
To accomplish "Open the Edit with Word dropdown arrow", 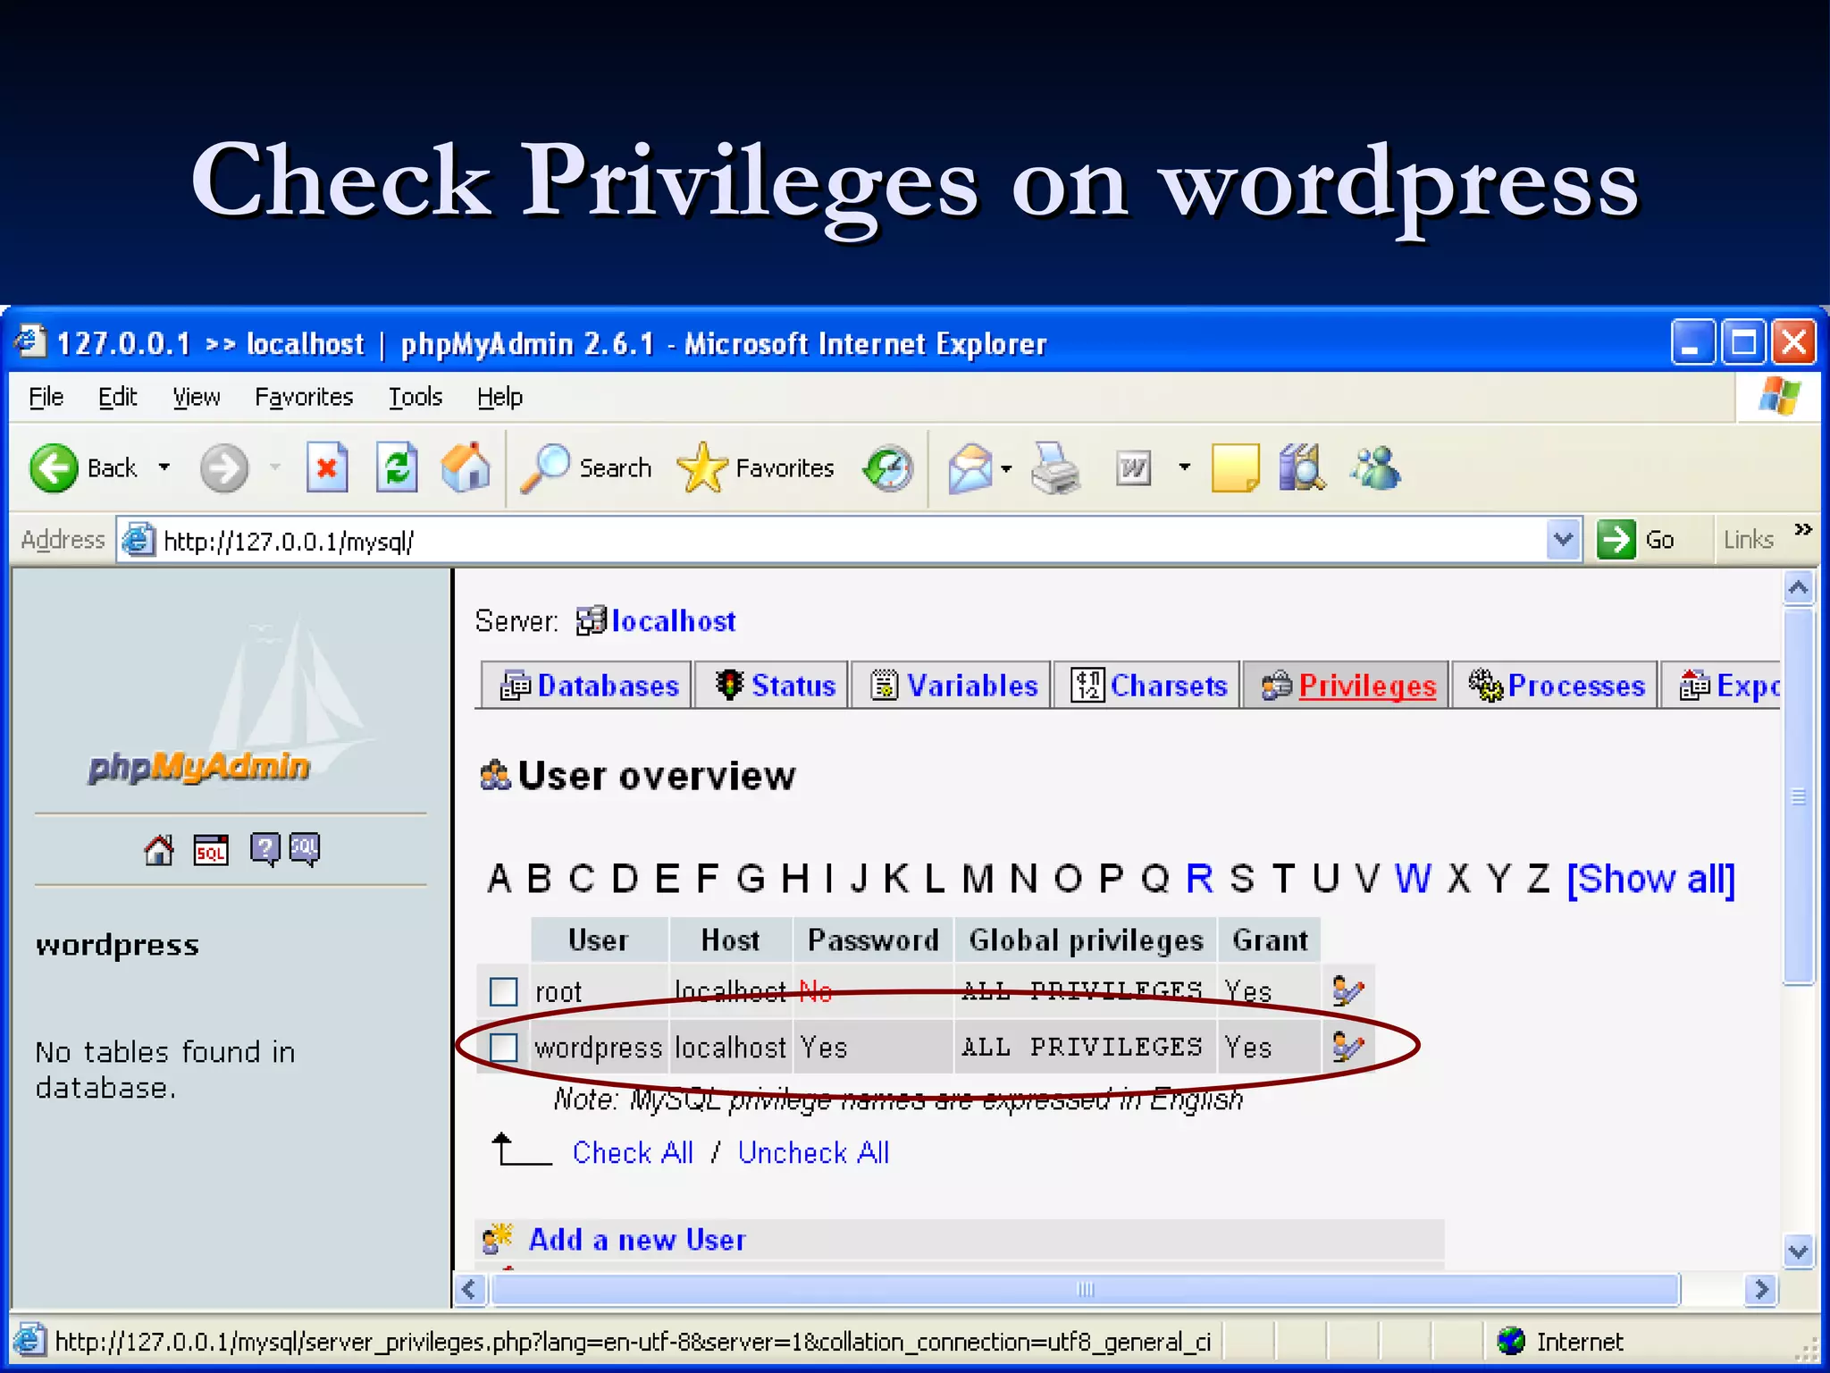I will [1185, 467].
